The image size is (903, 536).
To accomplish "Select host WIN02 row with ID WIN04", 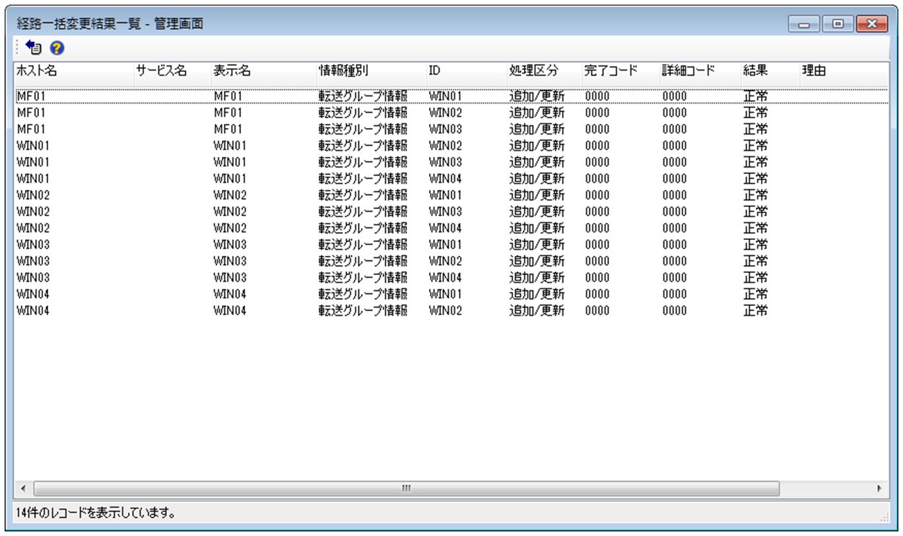I will [451, 228].
